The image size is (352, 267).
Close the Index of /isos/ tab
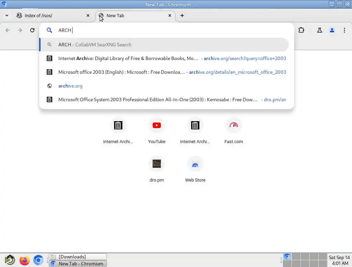pyautogui.click(x=88, y=15)
